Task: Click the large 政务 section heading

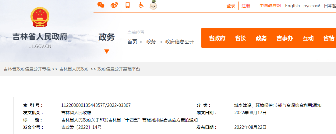Action: click(107, 37)
